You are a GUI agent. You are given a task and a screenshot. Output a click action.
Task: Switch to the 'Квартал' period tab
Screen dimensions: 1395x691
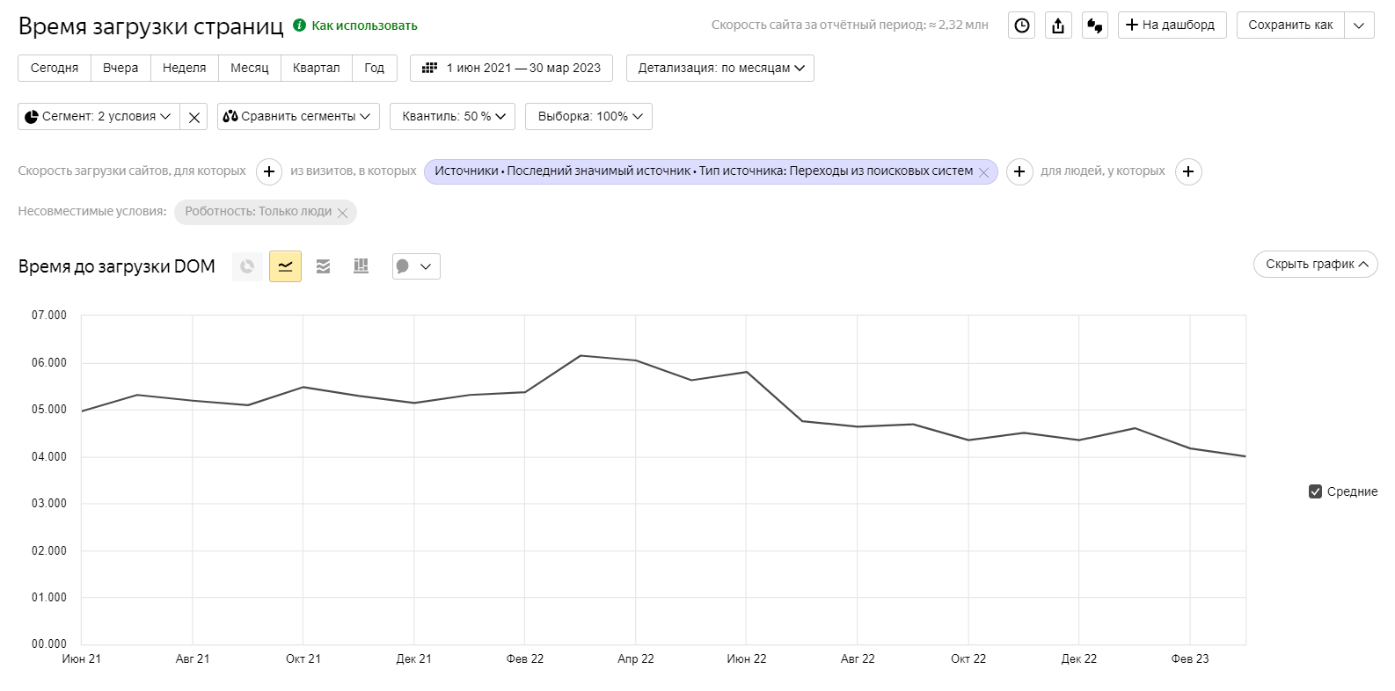[x=316, y=69]
